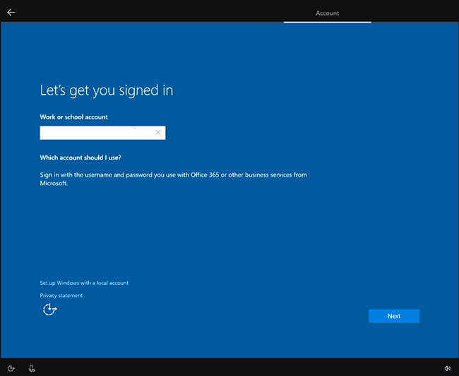The height and width of the screenshot is (376, 459).
Task: Click the Next button
Action: 394,316
